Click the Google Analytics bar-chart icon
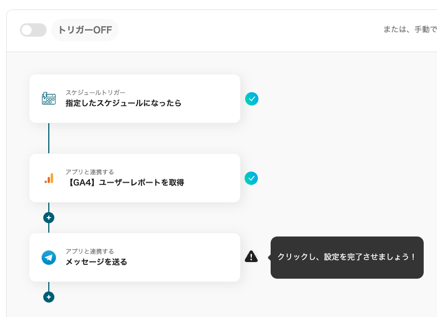437x317 pixels. pos(49,178)
